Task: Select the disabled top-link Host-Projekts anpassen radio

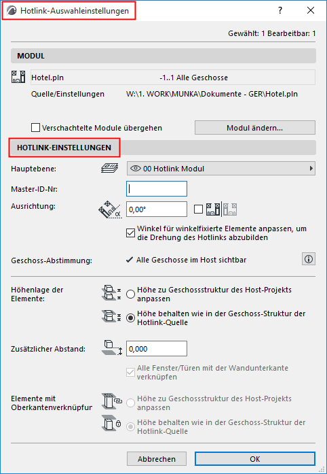Action: coord(130,403)
